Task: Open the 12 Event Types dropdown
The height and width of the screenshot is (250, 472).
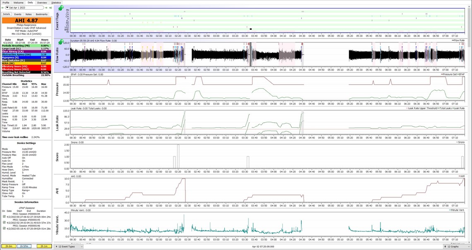Action: (x=69, y=246)
